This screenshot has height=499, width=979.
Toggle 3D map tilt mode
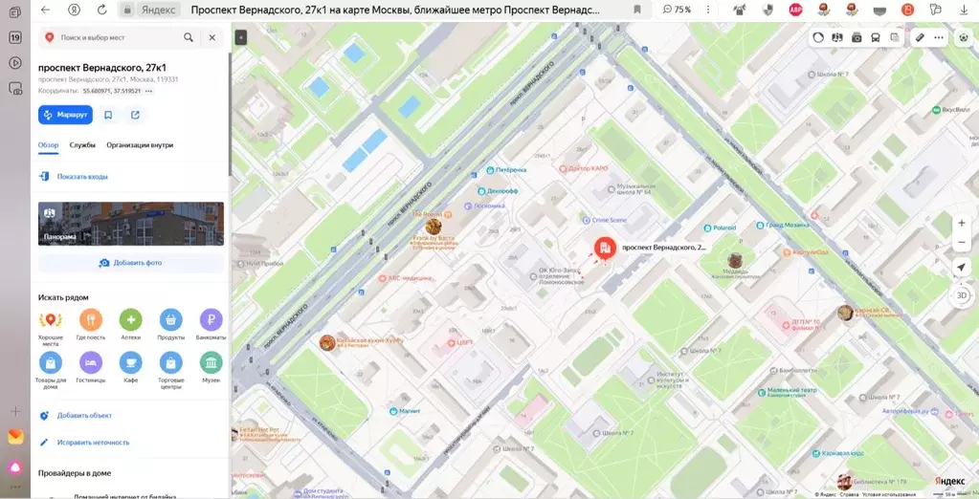pyautogui.click(x=962, y=295)
